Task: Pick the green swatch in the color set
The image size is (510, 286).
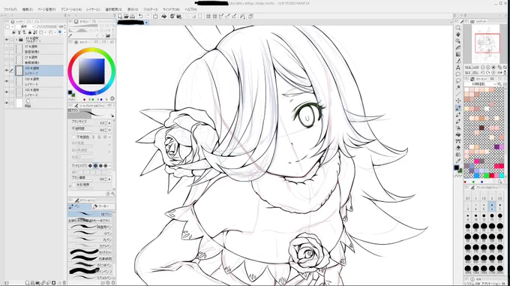Action: coord(487,176)
